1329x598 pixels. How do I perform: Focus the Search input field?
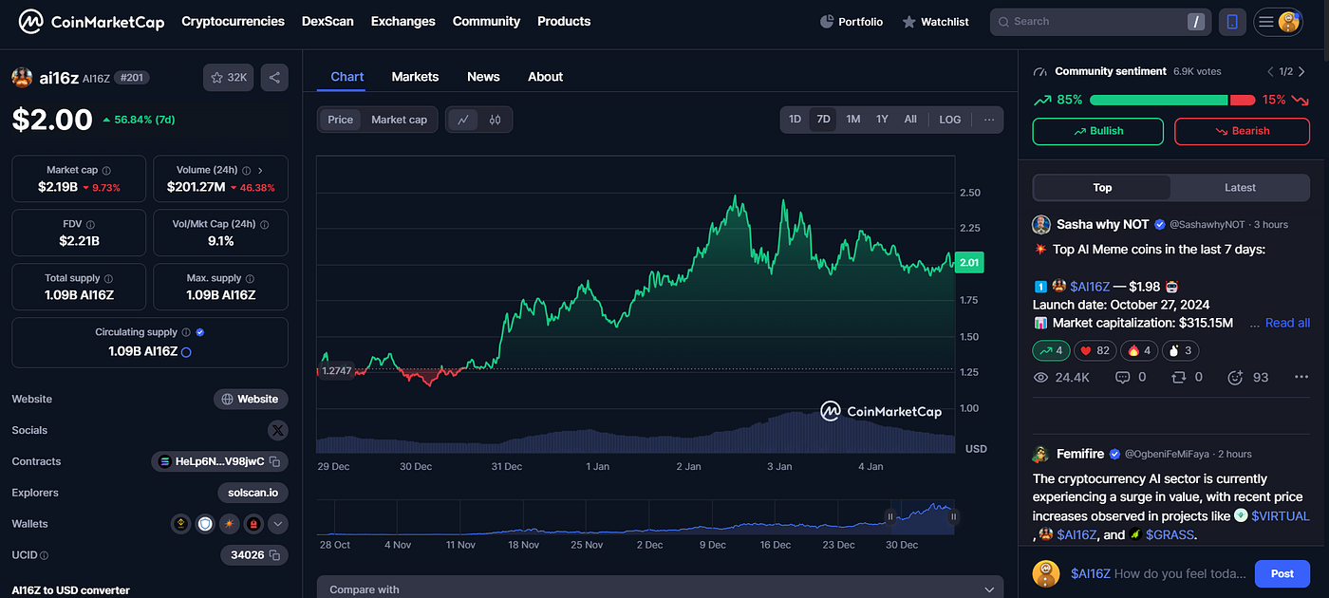click(1100, 22)
